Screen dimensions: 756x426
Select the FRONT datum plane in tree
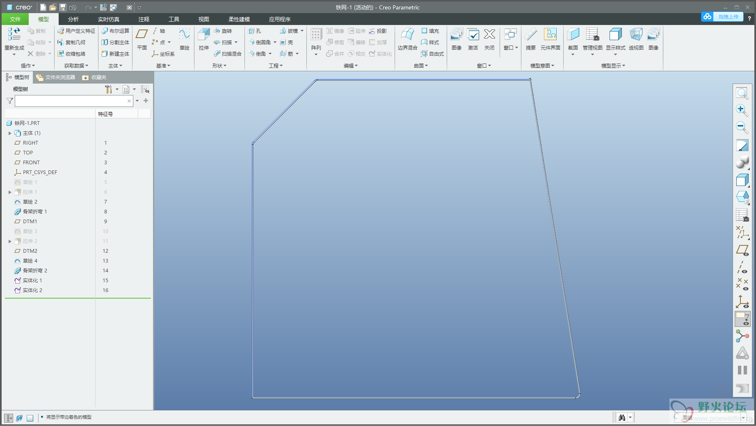click(31, 163)
